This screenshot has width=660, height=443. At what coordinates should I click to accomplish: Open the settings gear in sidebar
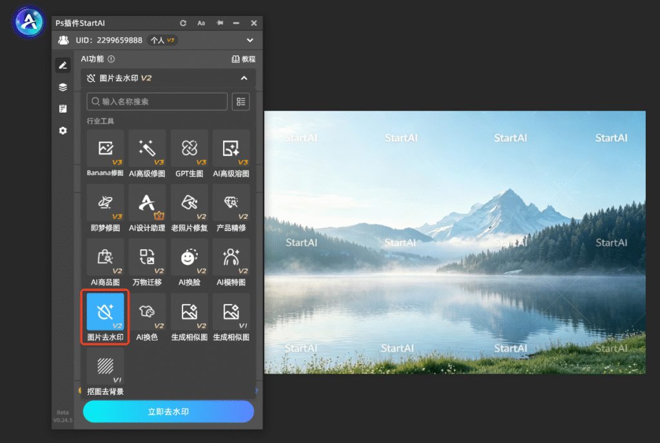[63, 131]
